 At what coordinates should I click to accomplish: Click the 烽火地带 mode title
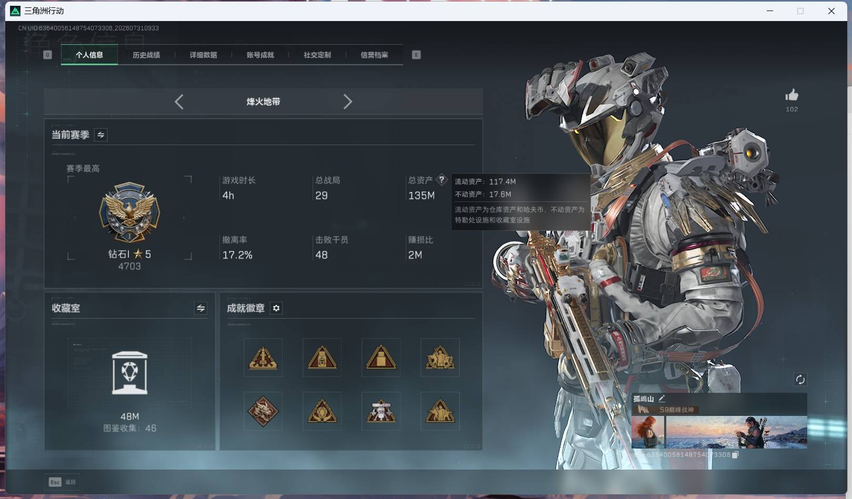tap(263, 101)
